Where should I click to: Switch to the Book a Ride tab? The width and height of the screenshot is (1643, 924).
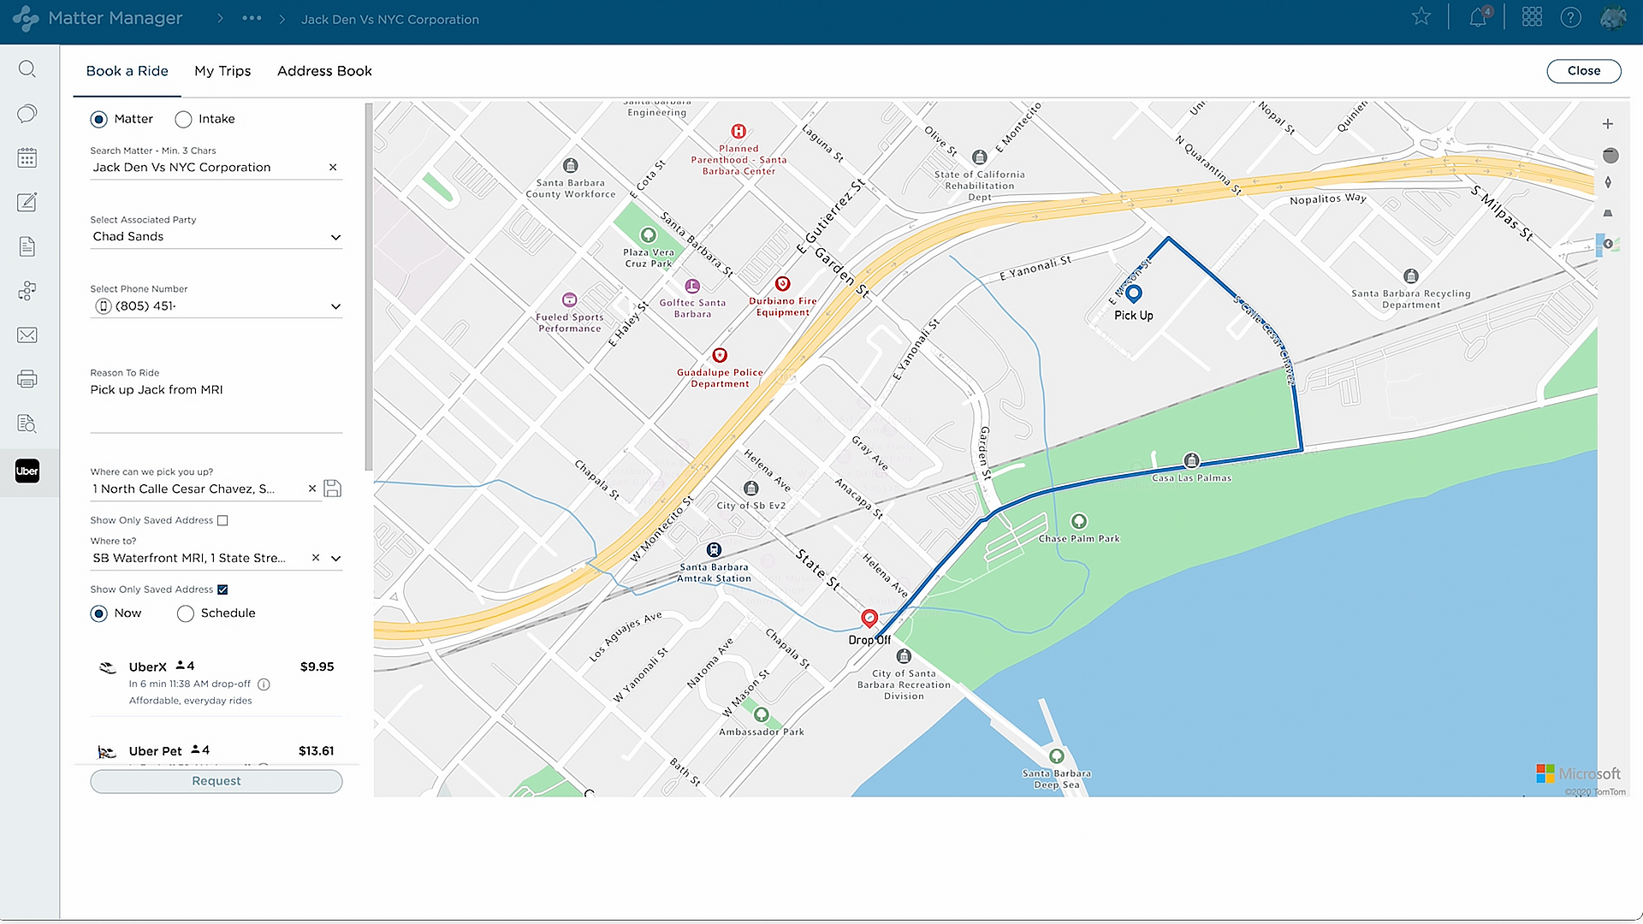click(x=127, y=71)
